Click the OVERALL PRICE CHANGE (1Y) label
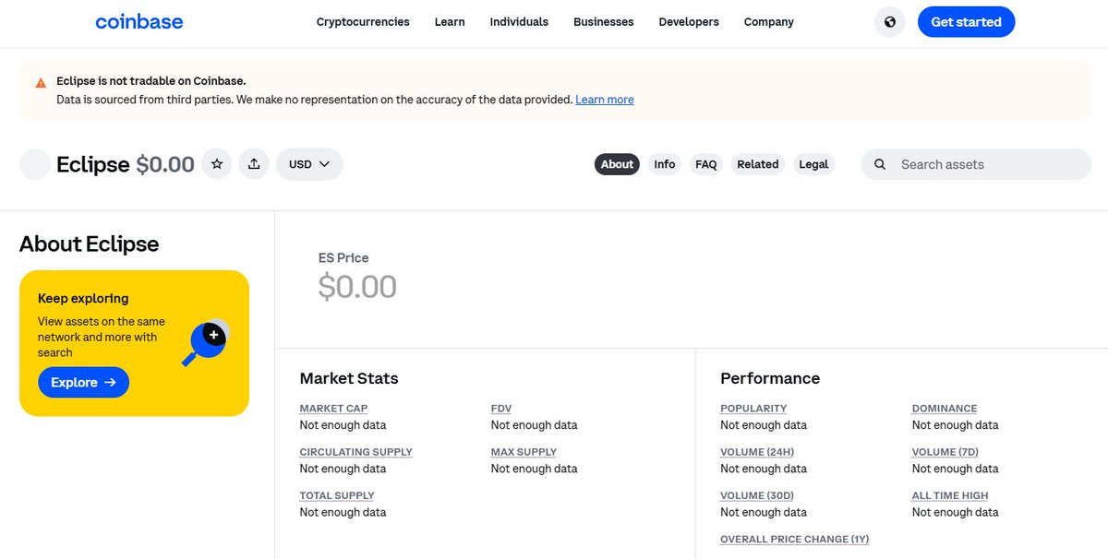Viewport: 1108px width, 559px height. pos(795,539)
